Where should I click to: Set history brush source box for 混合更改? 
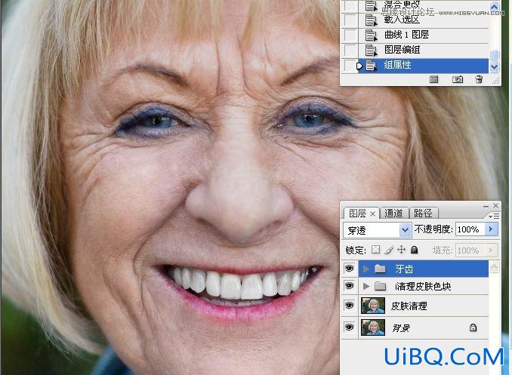click(350, 5)
